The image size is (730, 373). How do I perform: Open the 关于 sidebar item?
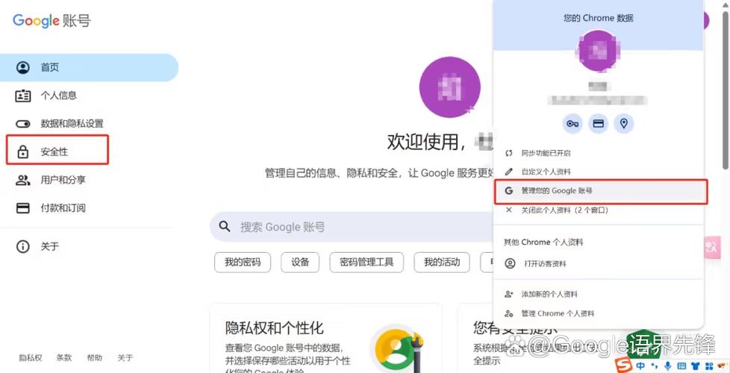(x=50, y=246)
